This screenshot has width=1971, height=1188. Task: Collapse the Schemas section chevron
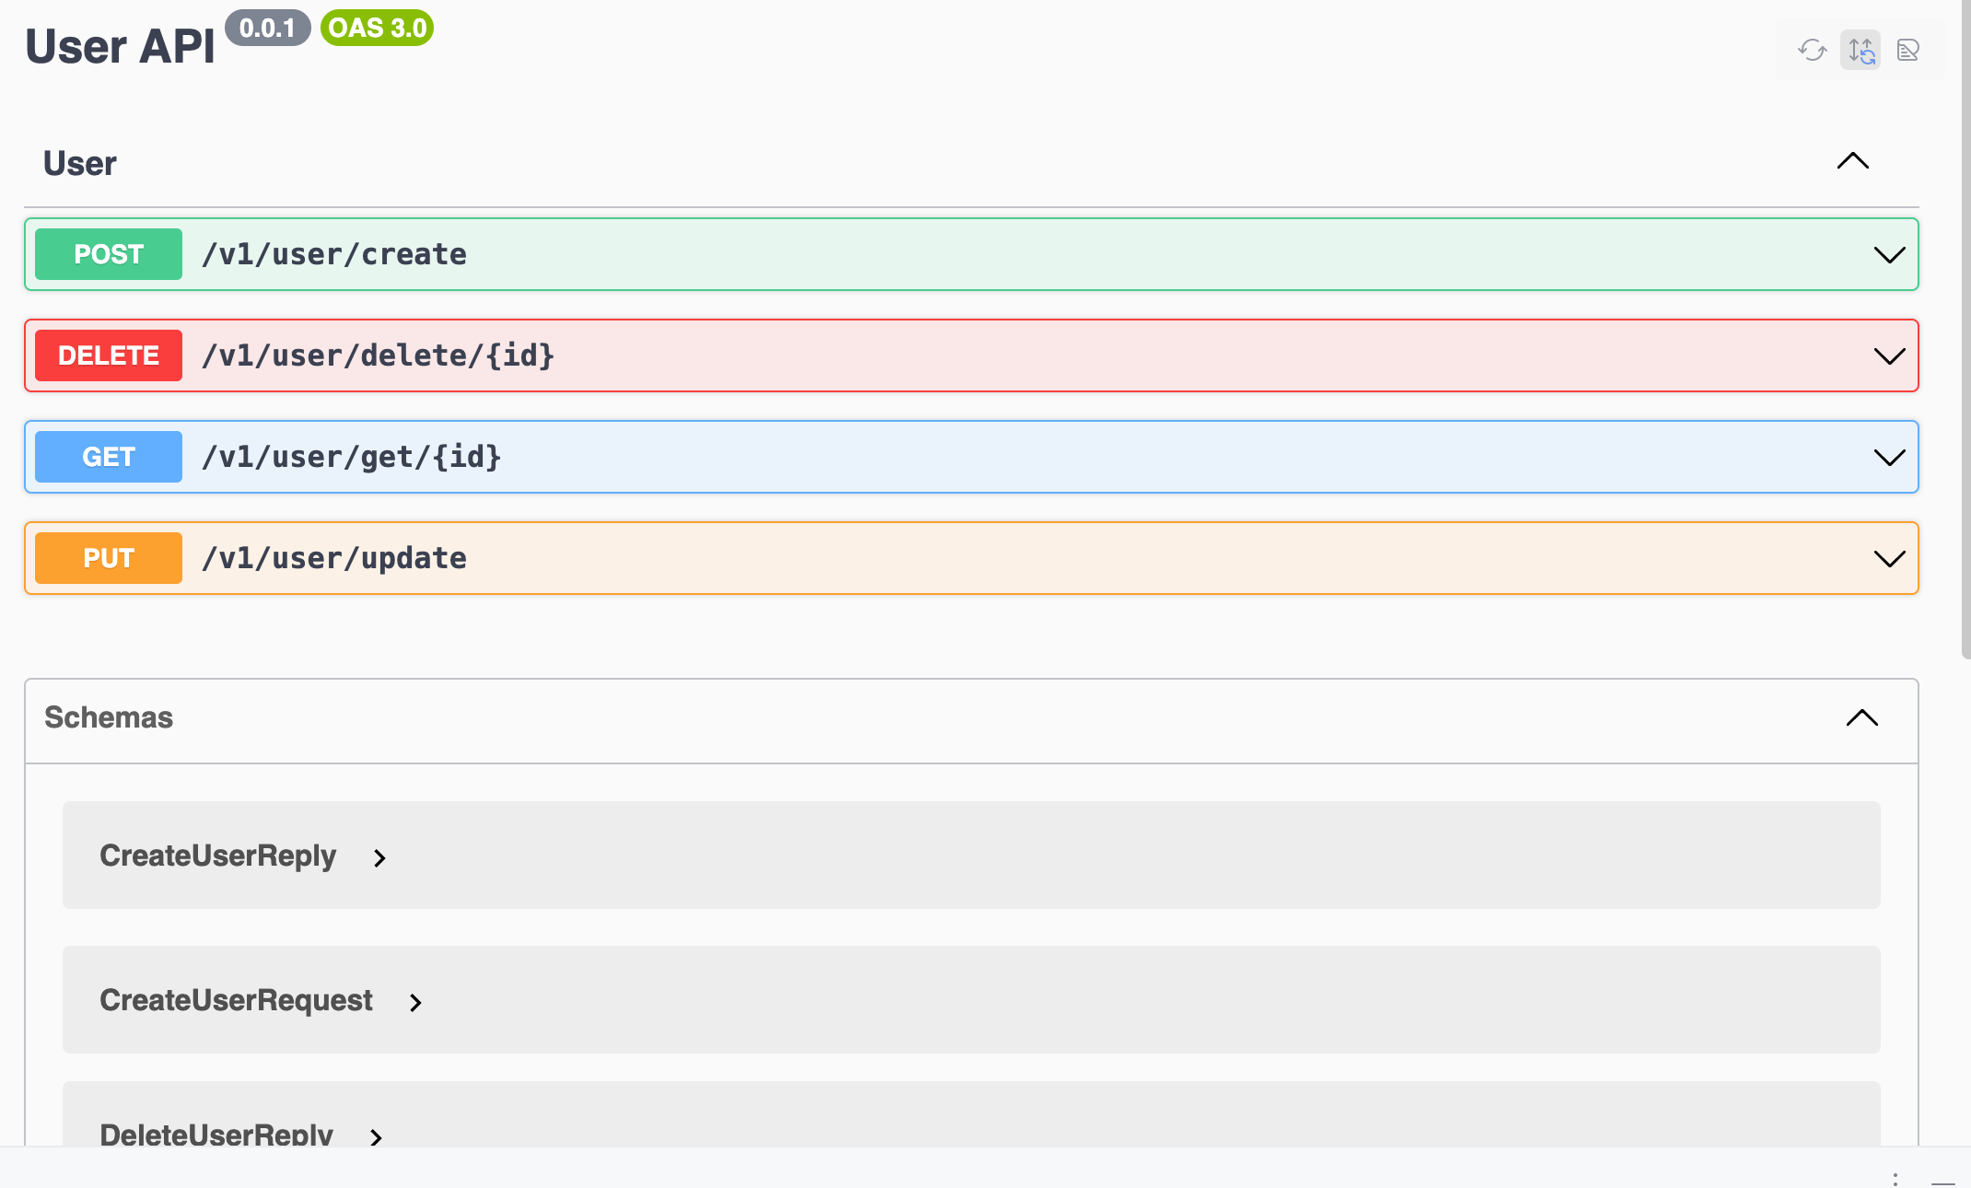1861,717
